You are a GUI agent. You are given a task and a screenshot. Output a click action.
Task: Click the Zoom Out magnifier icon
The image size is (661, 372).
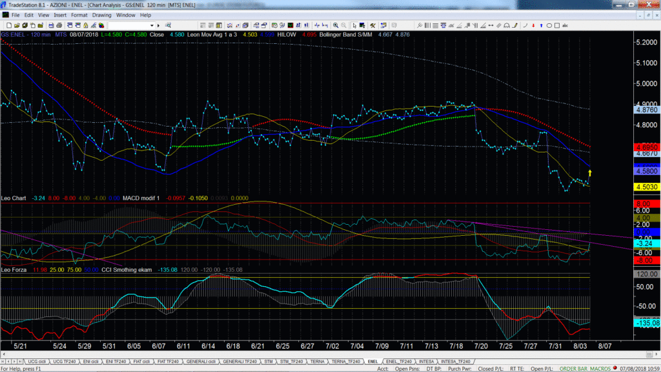[343, 25]
